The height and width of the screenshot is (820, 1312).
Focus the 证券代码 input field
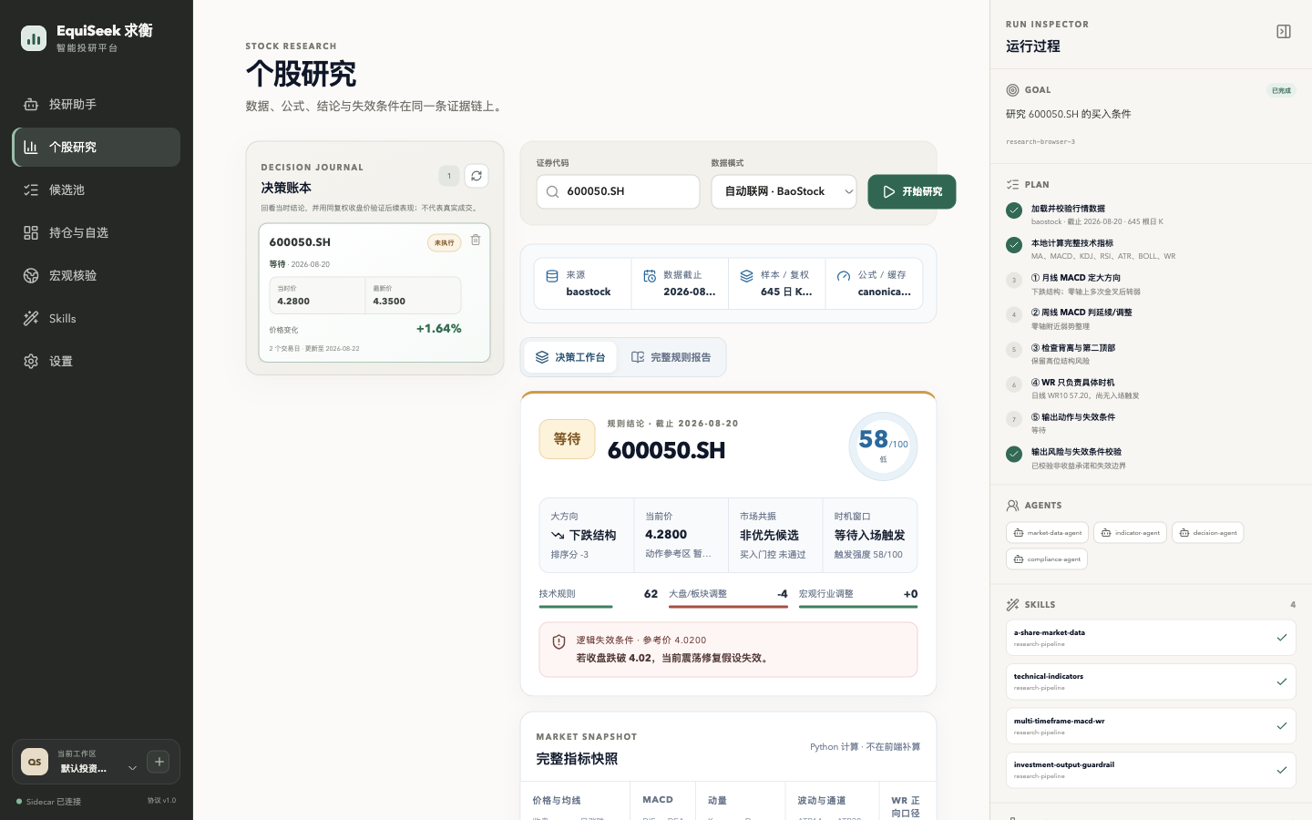pos(618,191)
